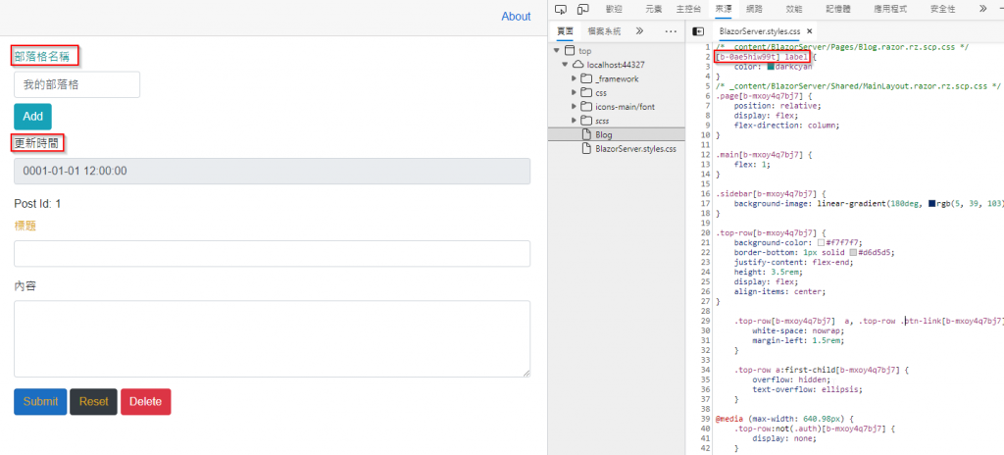Click the darkcyan color swatch
Viewport: 1004px width, 455px height.
[771, 67]
